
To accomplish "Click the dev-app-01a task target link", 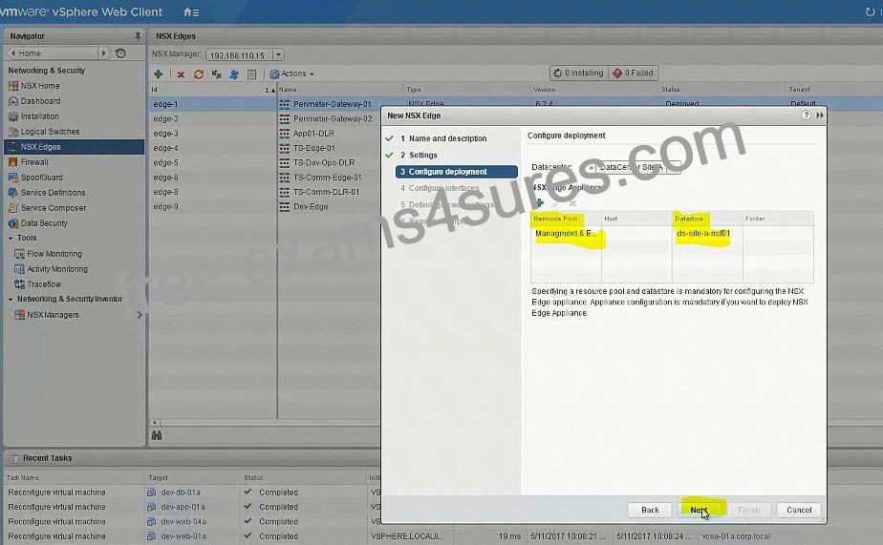I will click(183, 507).
